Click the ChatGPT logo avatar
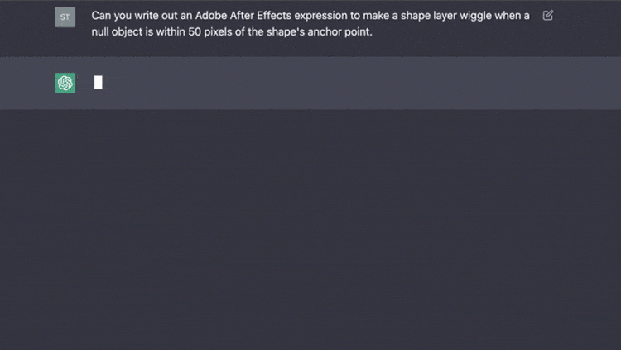Viewport: 621px width, 350px height. [x=65, y=83]
